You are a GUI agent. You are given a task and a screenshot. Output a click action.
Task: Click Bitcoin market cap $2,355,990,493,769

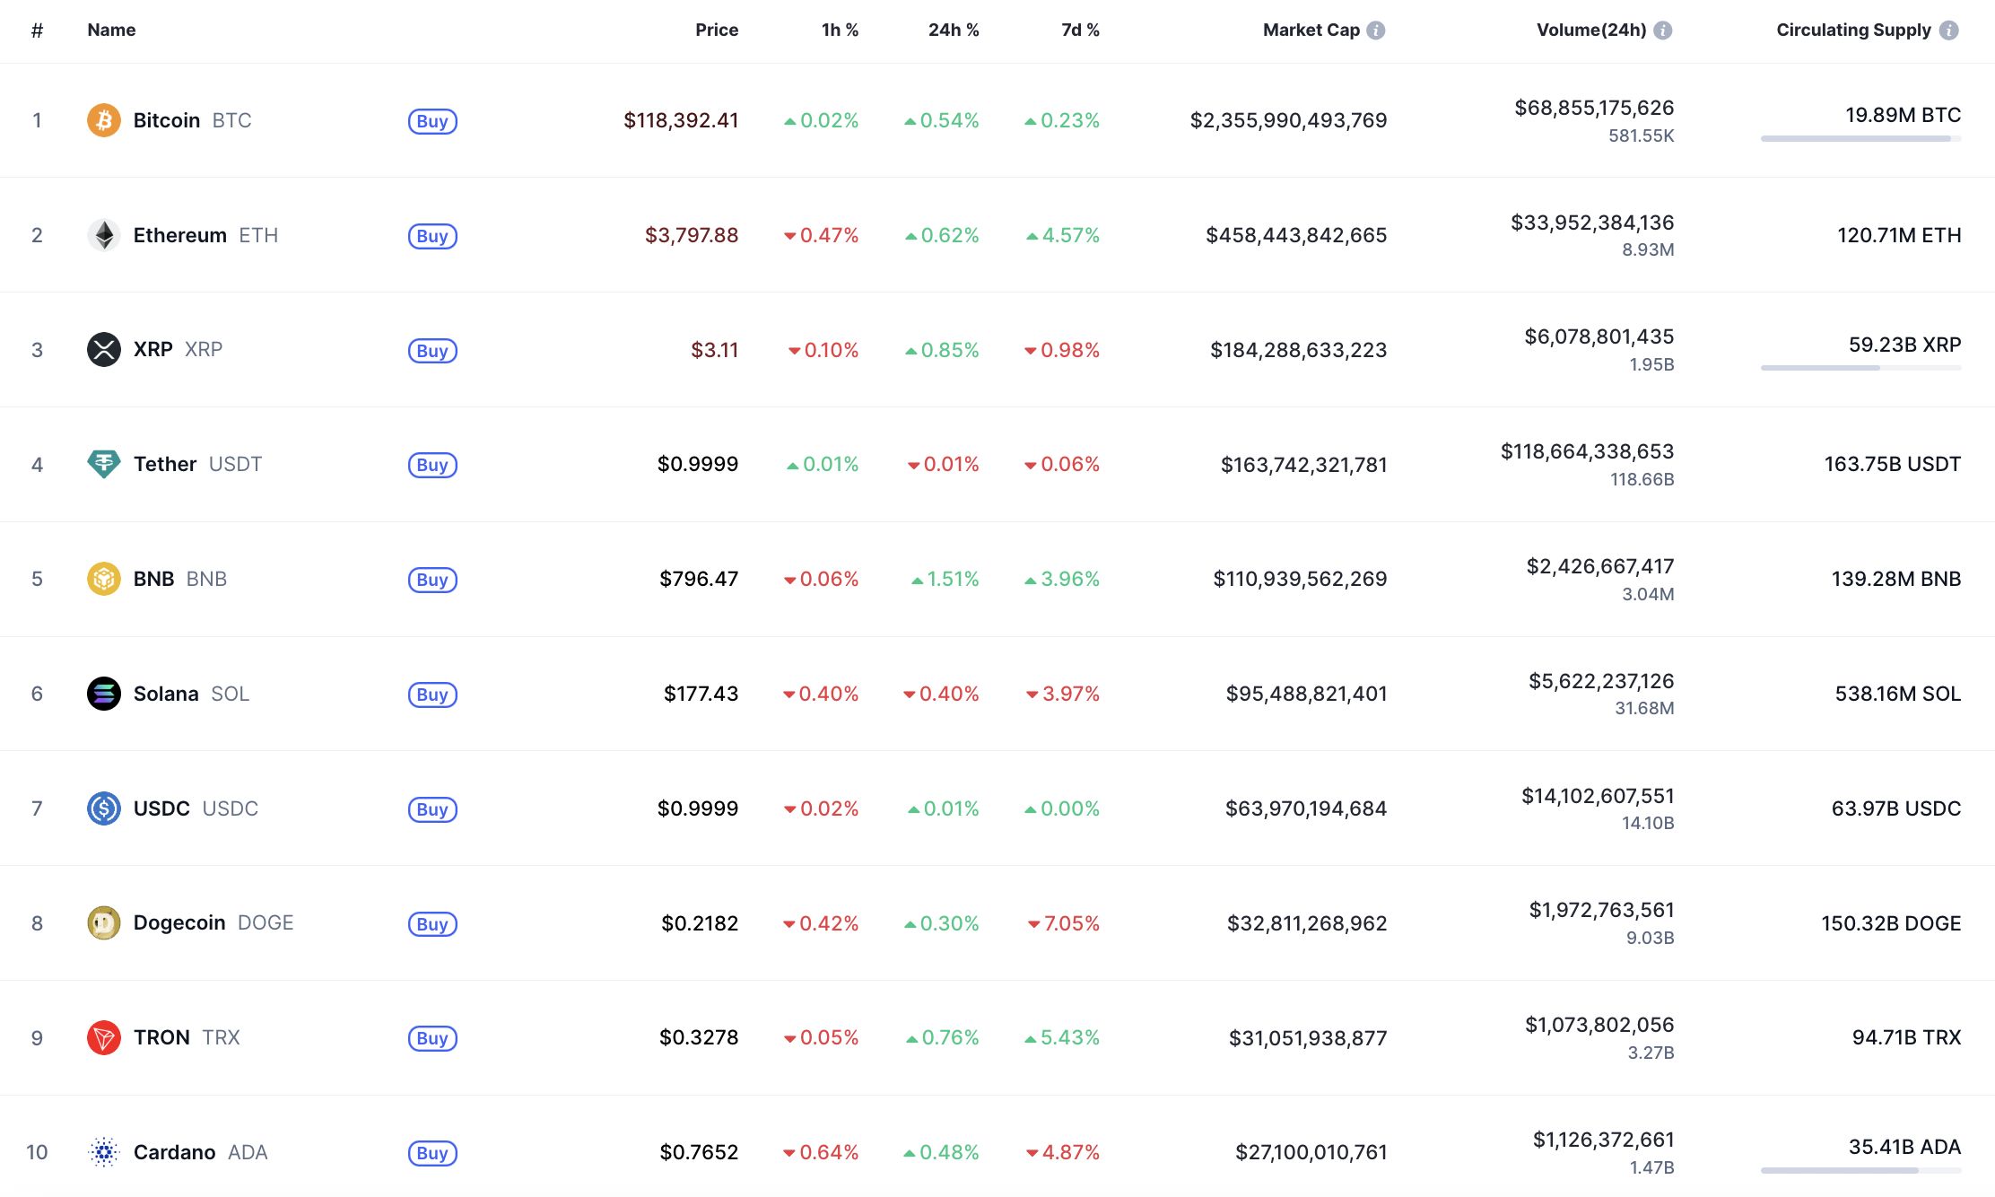tap(1288, 120)
